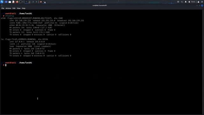Open the View menu
The width and height of the screenshot is (204, 115).
(18, 8)
